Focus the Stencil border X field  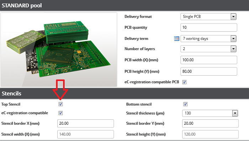pos(86,123)
